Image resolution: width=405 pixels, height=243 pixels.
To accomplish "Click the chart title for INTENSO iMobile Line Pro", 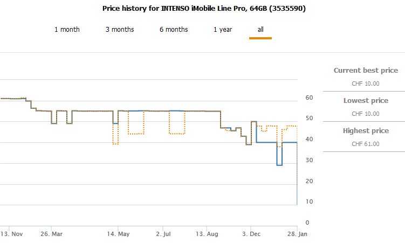I will click(x=202, y=9).
